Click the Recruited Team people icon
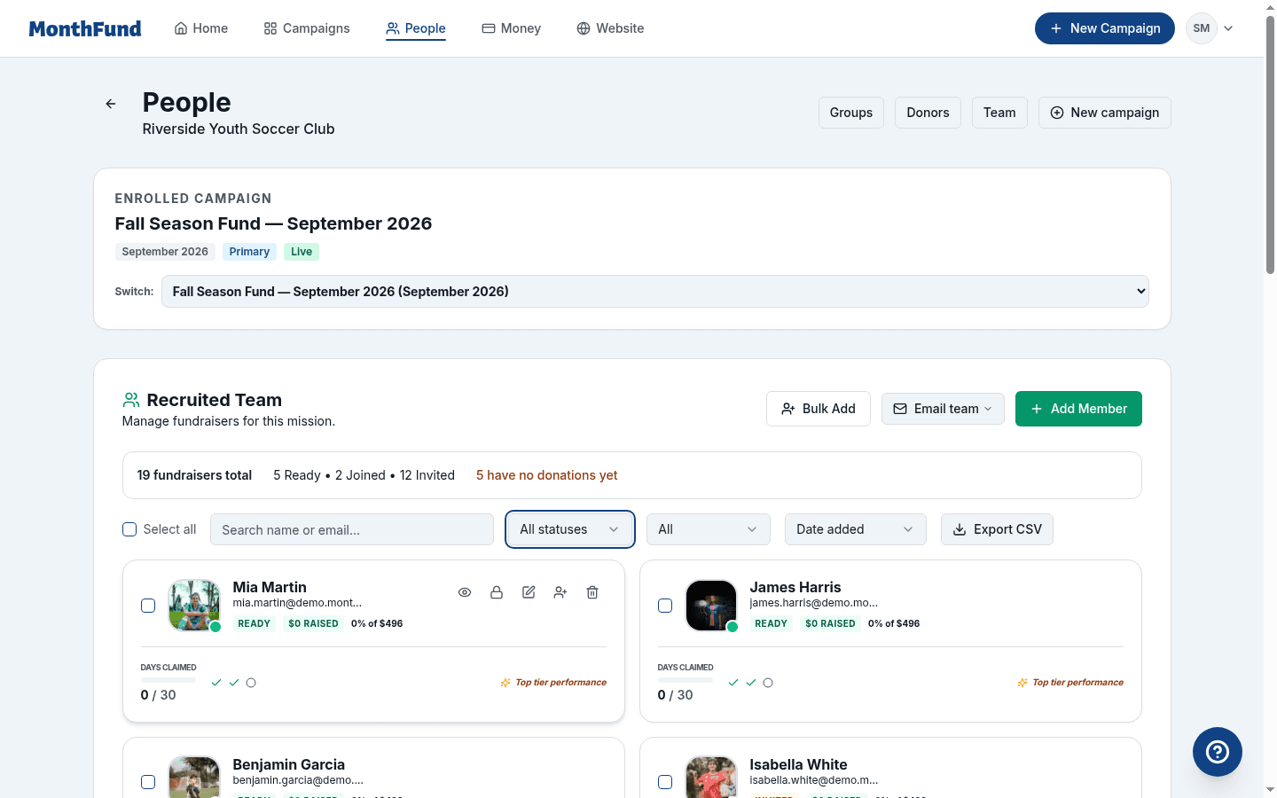 pos(131,400)
